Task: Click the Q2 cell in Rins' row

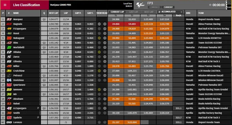Action: [x=44, y=43]
